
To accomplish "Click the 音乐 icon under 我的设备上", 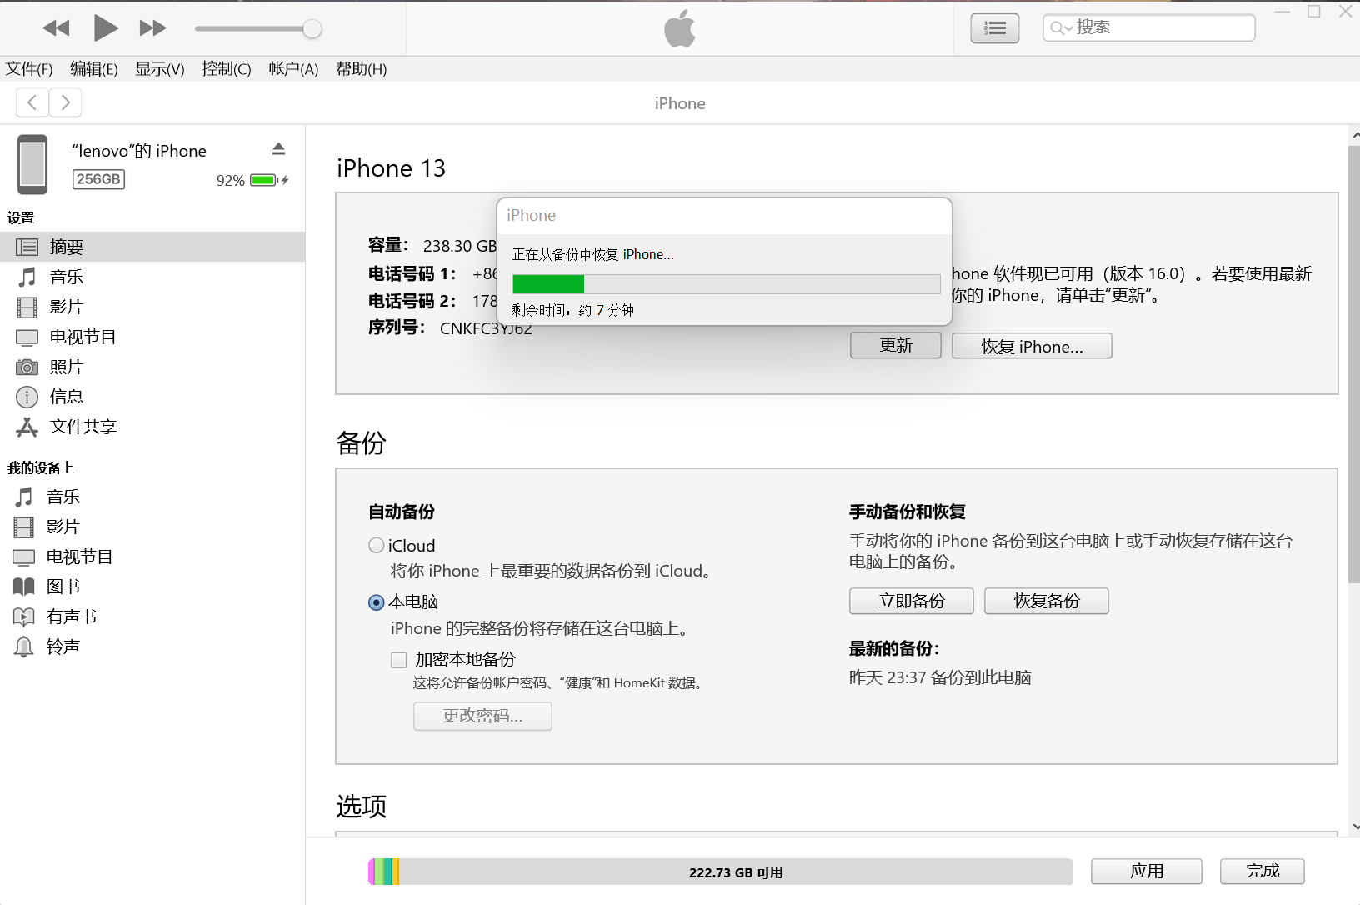I will [24, 497].
